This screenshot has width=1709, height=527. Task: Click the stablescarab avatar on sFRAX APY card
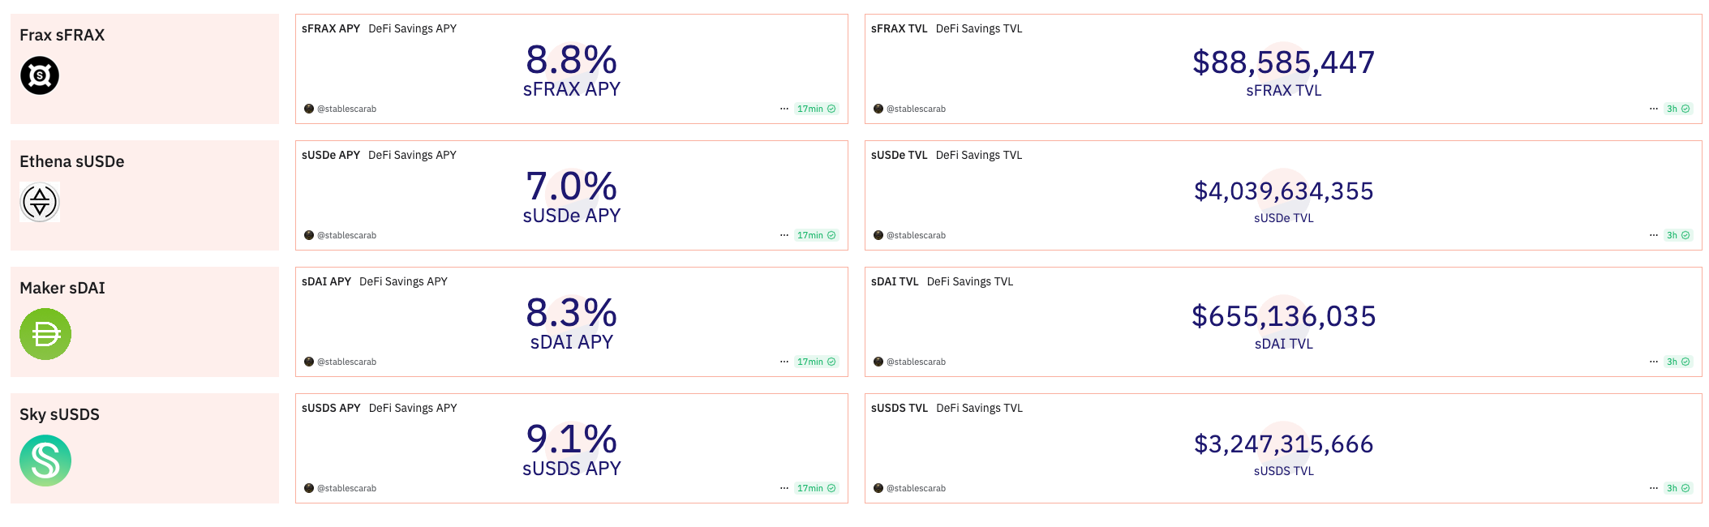pyautogui.click(x=309, y=108)
